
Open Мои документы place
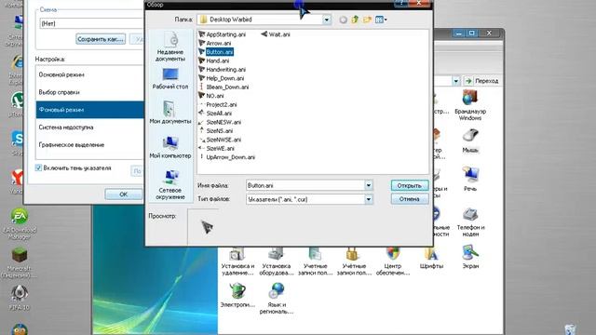point(170,112)
